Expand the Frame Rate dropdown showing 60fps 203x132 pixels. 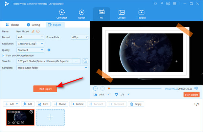click(80, 37)
